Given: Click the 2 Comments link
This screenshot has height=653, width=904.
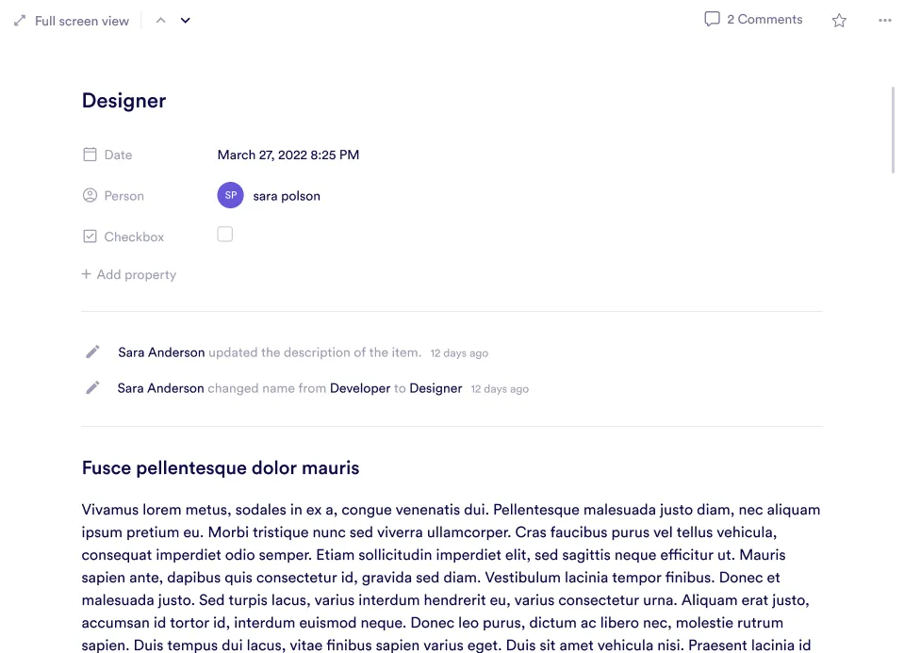Looking at the screenshot, I should click(764, 20).
